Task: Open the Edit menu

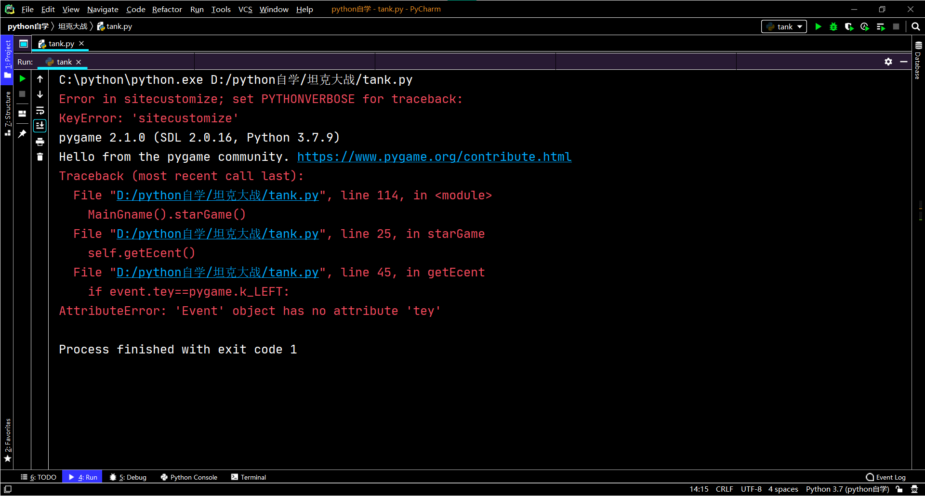Action: pos(48,9)
